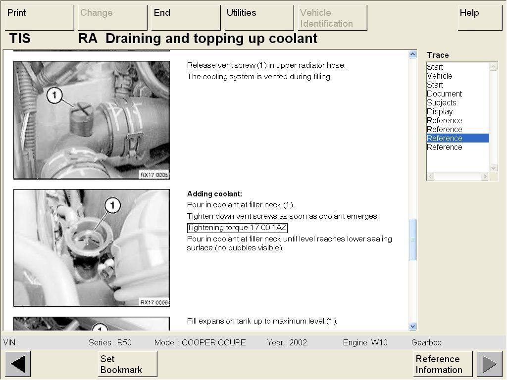Viewport: 507px width, 380px height.
Task: Click the document scrollbar's up arrow
Action: (413, 54)
